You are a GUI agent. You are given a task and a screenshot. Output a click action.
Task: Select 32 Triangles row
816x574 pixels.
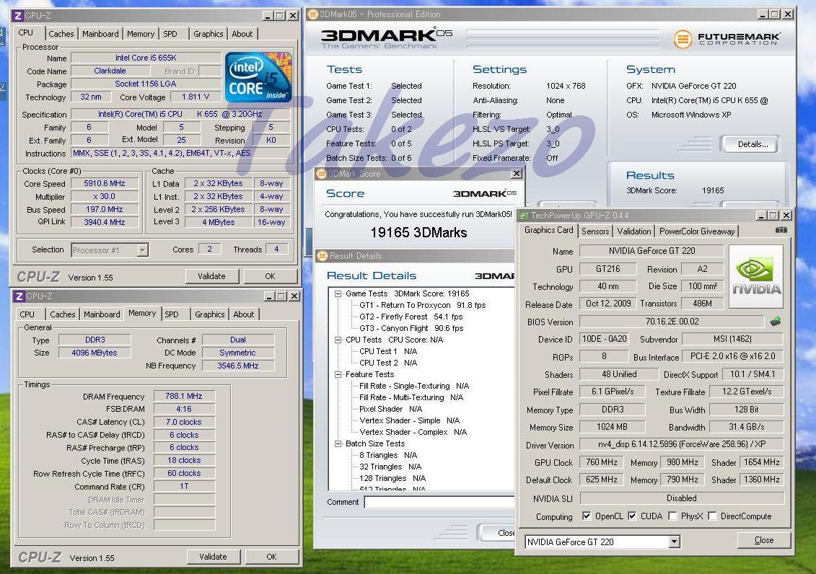click(390, 467)
